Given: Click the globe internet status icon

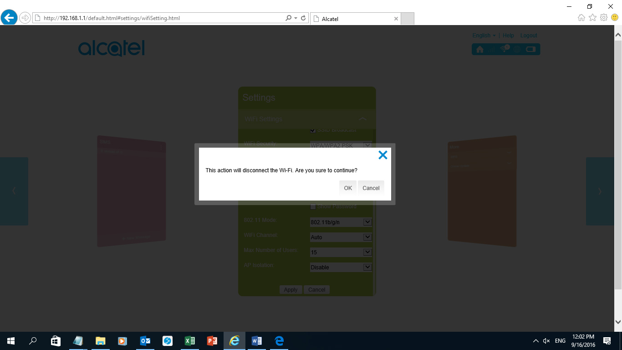Looking at the screenshot, I should pyautogui.click(x=517, y=49).
